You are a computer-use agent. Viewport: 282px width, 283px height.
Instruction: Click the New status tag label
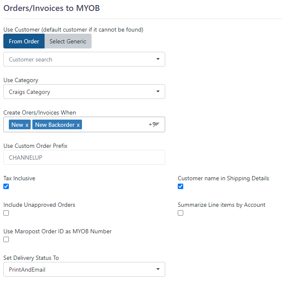[17, 125]
